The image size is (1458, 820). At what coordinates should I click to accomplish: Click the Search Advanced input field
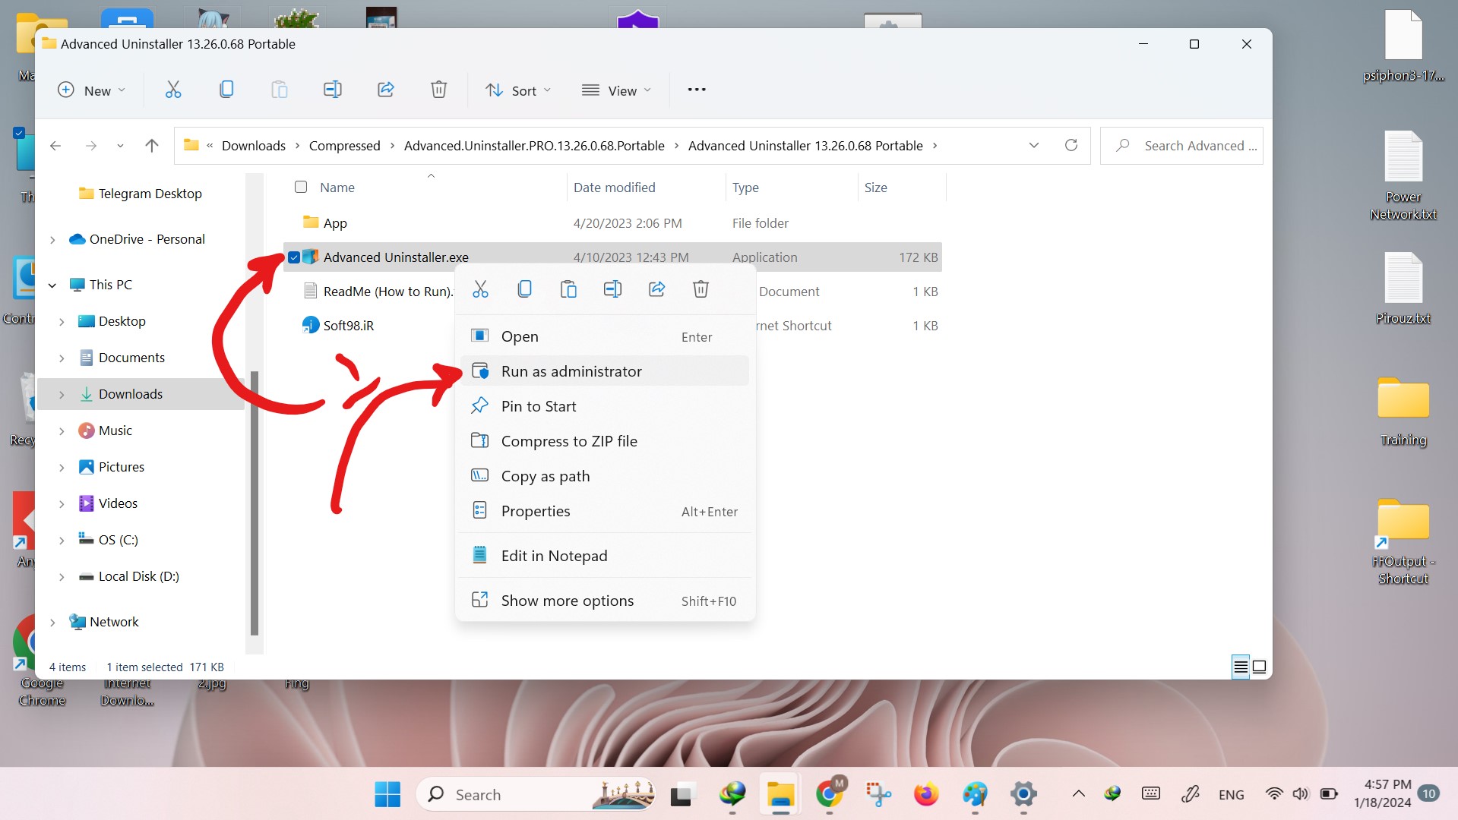1181,146
